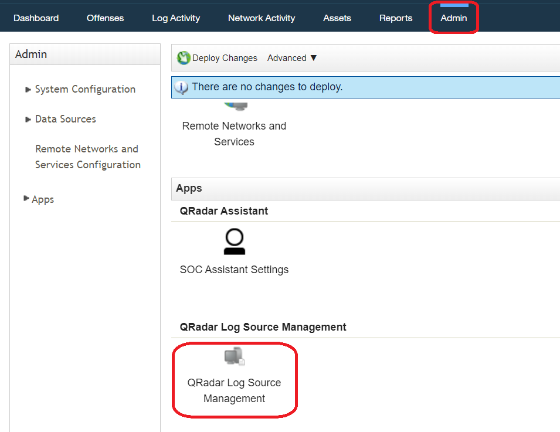Click the Remote Networks and Services label
This screenshot has width=560, height=432.
pyautogui.click(x=234, y=134)
